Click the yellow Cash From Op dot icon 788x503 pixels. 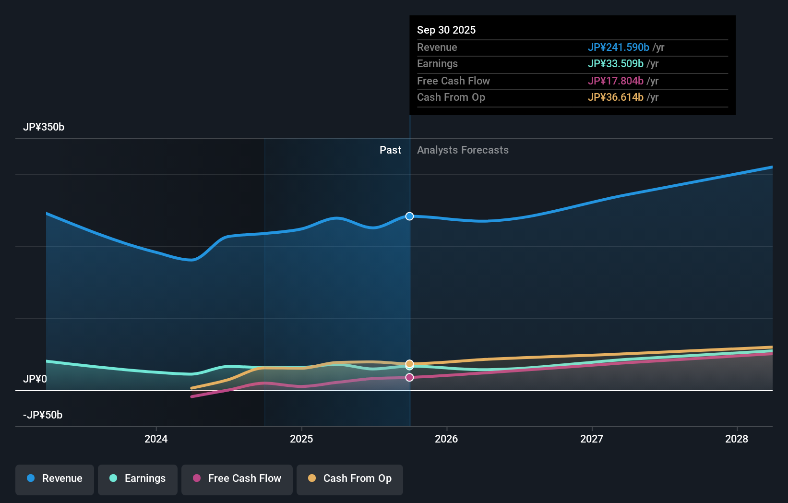tap(312, 478)
